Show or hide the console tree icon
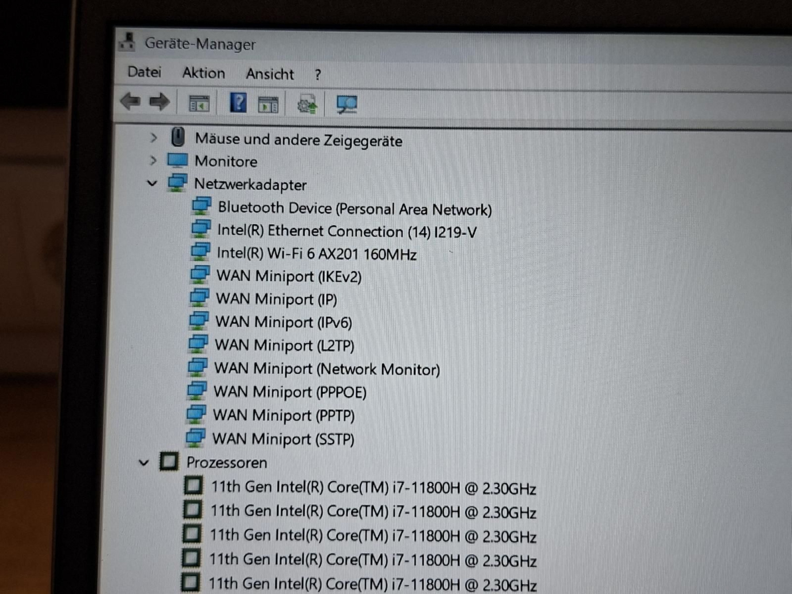The width and height of the screenshot is (792, 594). [x=199, y=104]
